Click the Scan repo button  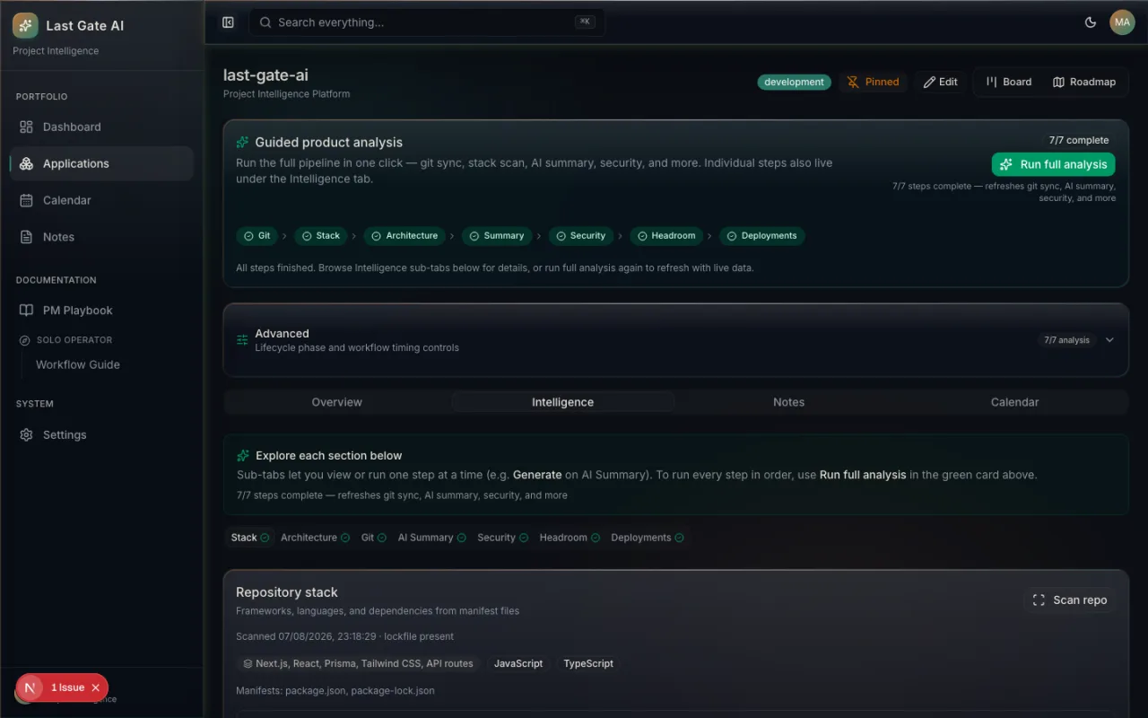pyautogui.click(x=1069, y=600)
